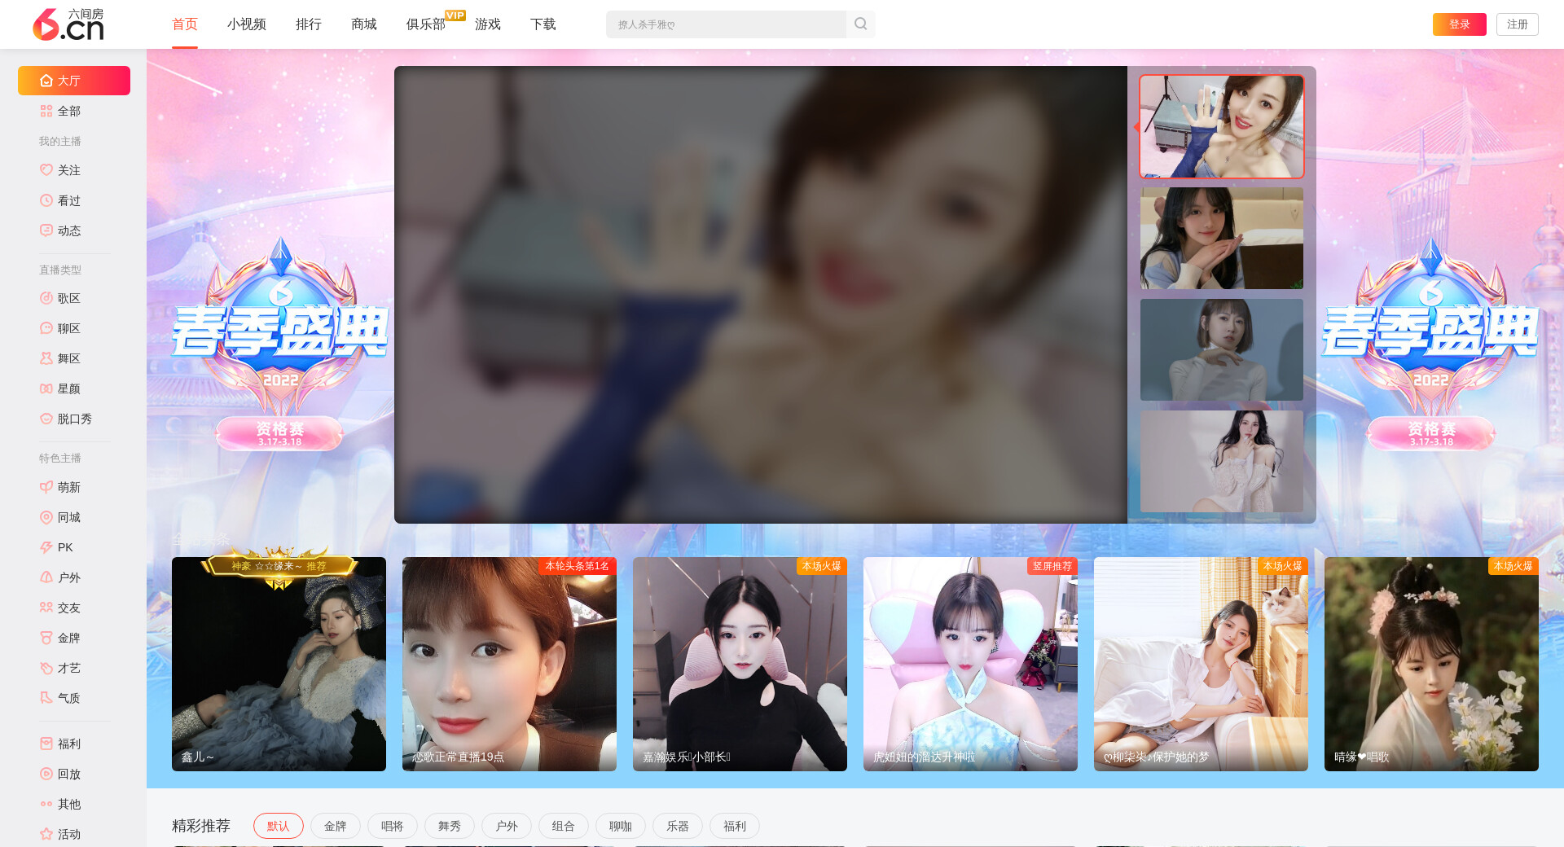Select the second stream thumbnail in the player list
This screenshot has width=1564, height=847.
coord(1222,239)
